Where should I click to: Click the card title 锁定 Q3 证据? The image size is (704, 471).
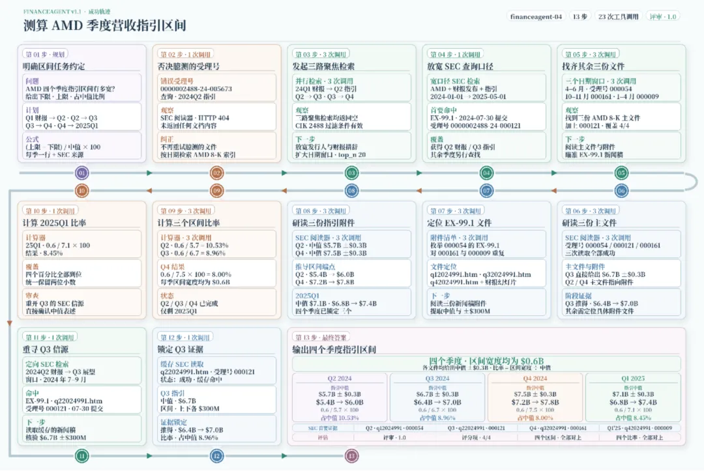[181, 349]
